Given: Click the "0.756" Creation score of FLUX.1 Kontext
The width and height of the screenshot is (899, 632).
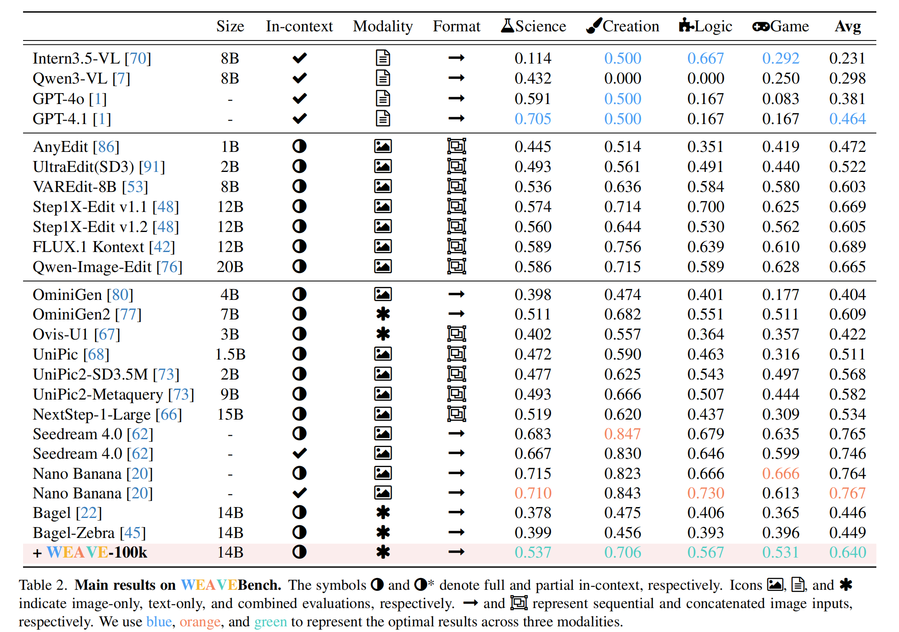Looking at the screenshot, I should 623,247.
